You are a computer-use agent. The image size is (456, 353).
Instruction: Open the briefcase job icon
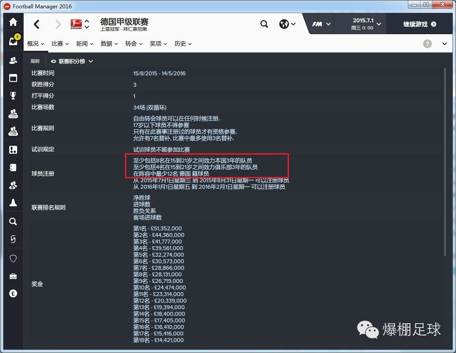click(x=13, y=276)
